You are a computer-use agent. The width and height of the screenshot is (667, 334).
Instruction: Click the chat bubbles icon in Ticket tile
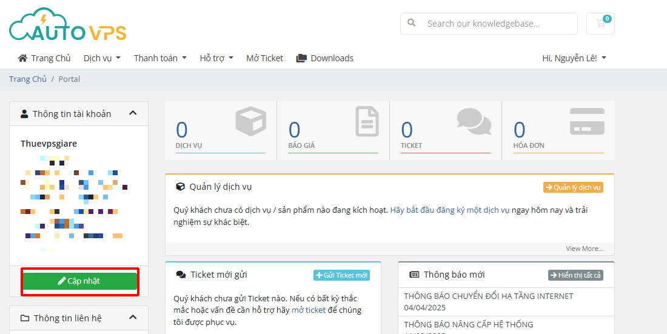474,121
